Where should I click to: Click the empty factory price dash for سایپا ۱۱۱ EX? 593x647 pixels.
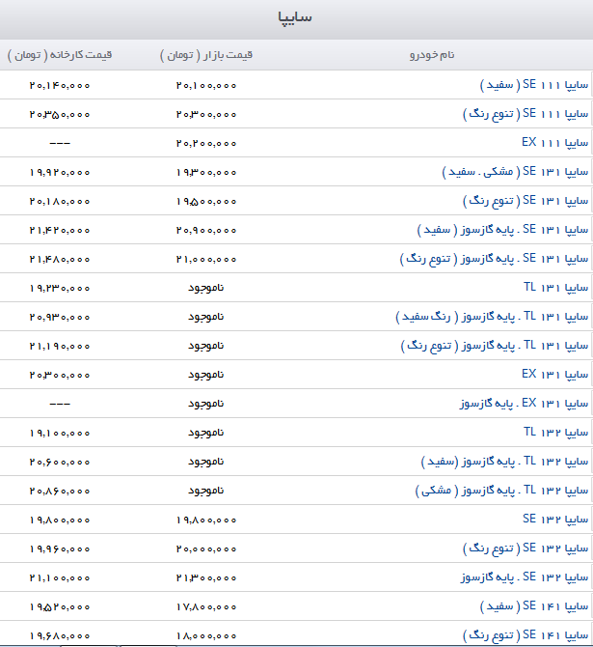pos(60,143)
